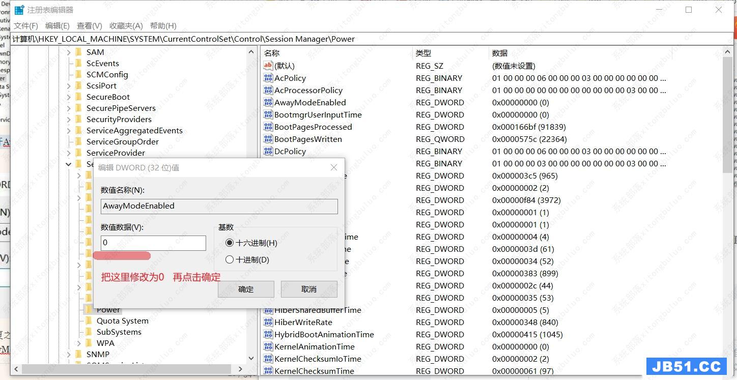737x380 pixels.
Task: Click the Quota System folder icon
Action: pos(89,320)
